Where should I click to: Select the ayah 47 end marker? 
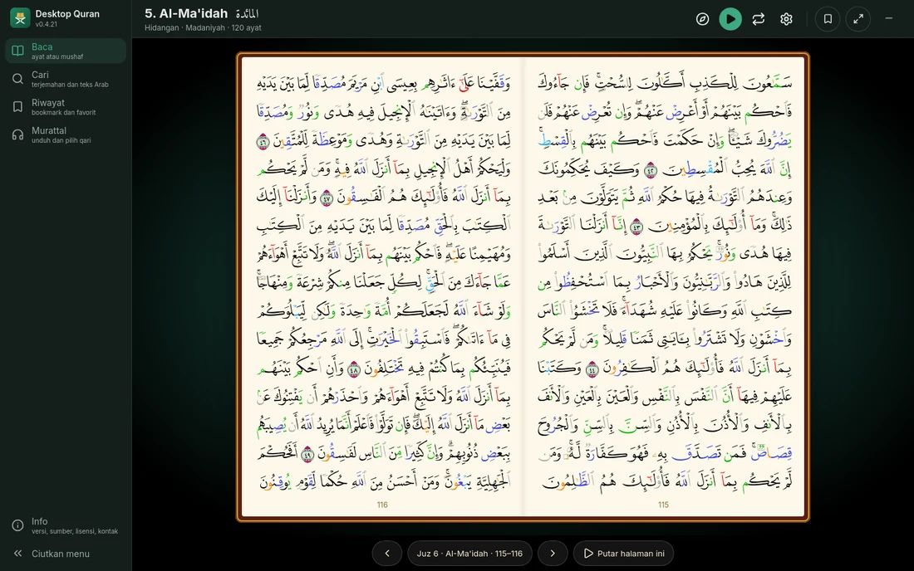coord(327,198)
